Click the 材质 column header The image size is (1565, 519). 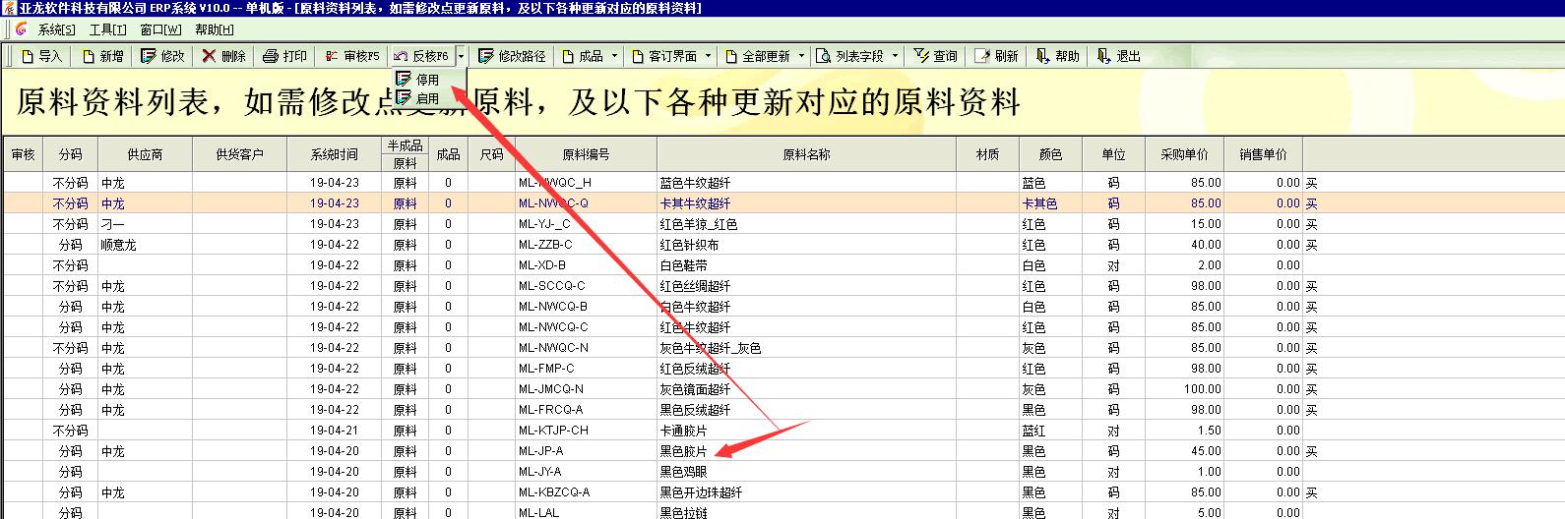[x=987, y=154]
